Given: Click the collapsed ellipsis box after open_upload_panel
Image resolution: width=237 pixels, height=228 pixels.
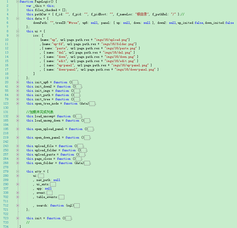Looking at the screenshot, I should [x=90, y=129].
